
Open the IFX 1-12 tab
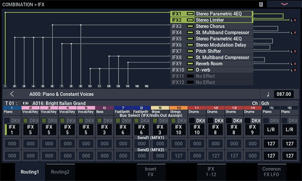pyautogui.click(x=211, y=172)
